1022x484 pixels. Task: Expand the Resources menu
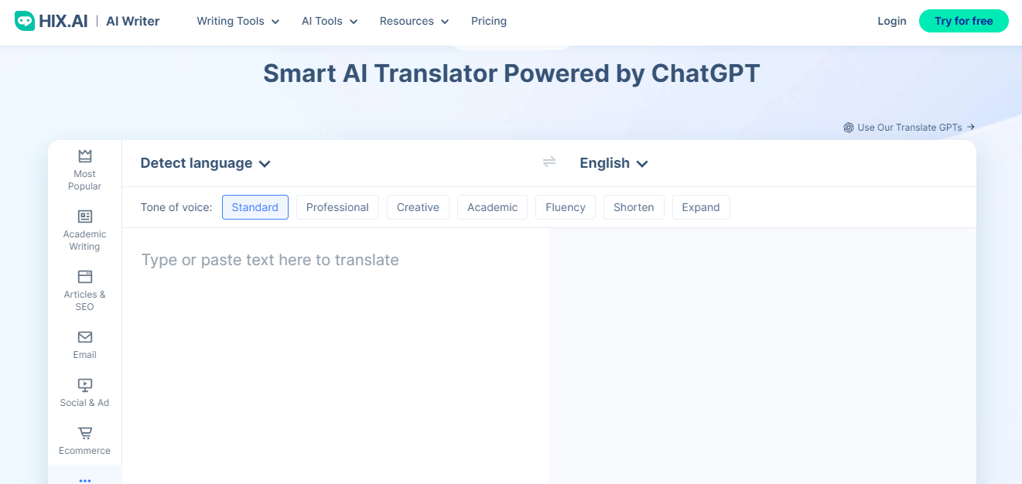(413, 22)
